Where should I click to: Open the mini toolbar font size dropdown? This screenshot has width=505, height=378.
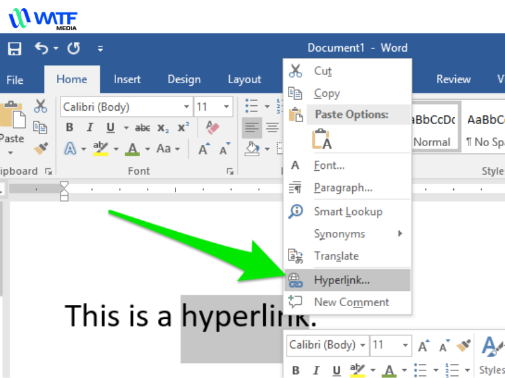tap(405, 345)
